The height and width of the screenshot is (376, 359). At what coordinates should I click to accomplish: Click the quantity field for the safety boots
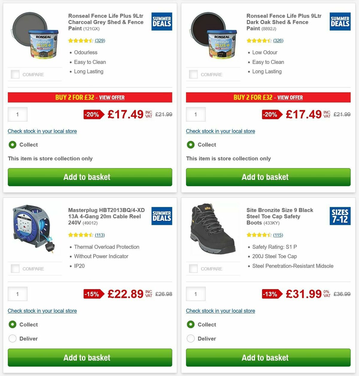click(196, 294)
